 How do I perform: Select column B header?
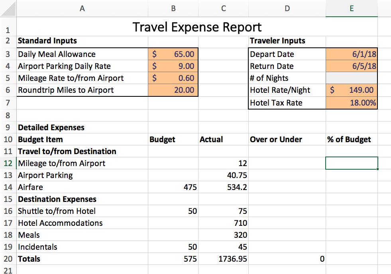coord(173,8)
